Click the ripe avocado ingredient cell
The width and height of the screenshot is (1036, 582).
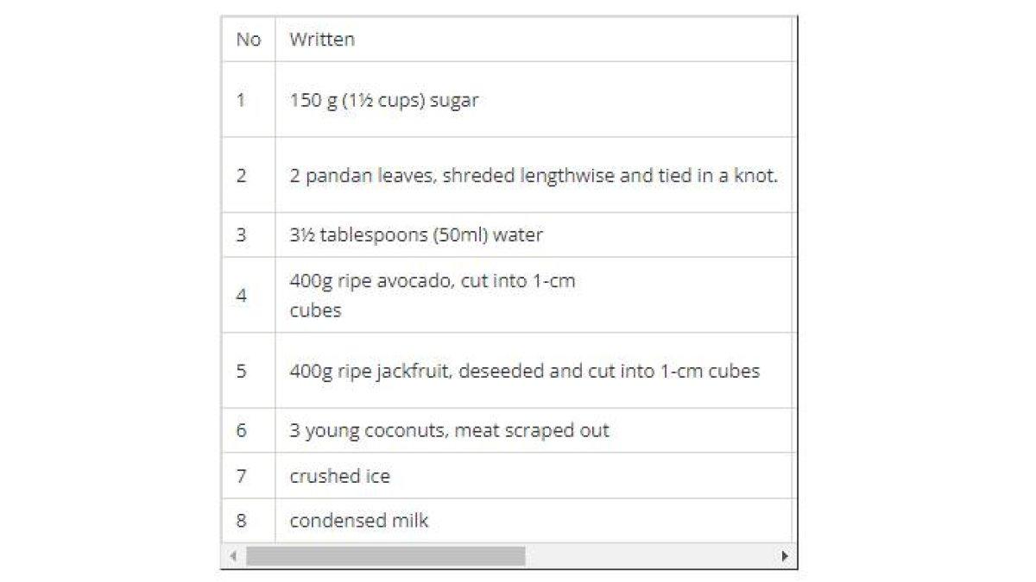(533, 295)
